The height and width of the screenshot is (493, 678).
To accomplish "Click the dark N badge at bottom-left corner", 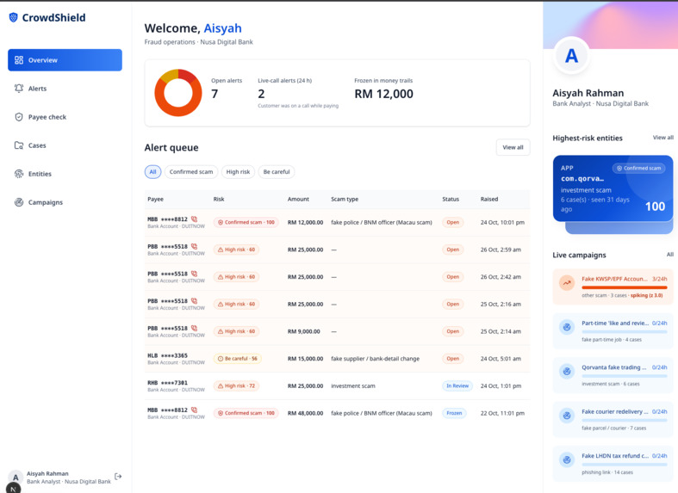I will (x=13, y=488).
